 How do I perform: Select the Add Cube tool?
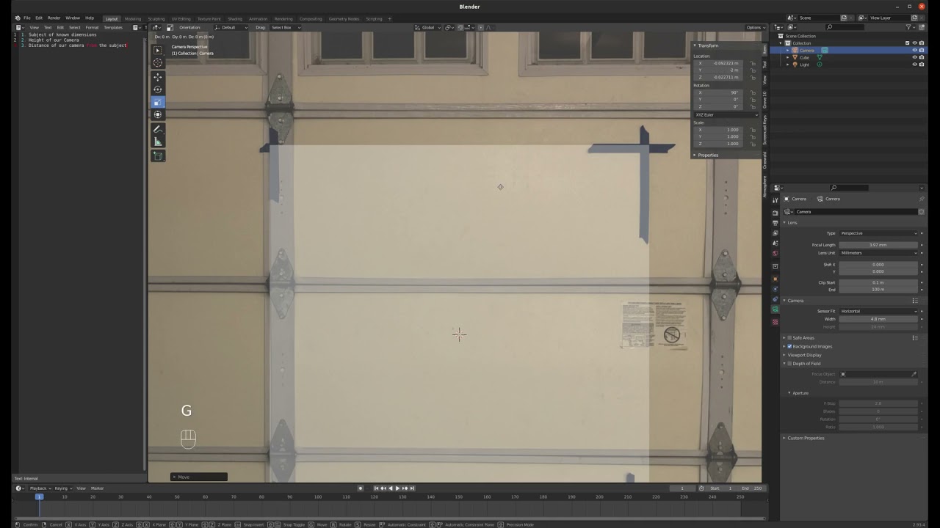click(x=158, y=155)
